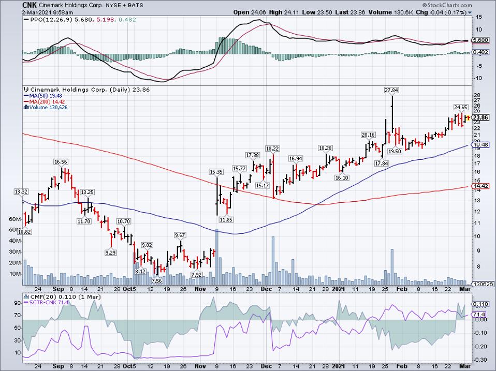Screen dimensions: 496x371
Task: Click the 10.82 price label
Action: click(24, 232)
